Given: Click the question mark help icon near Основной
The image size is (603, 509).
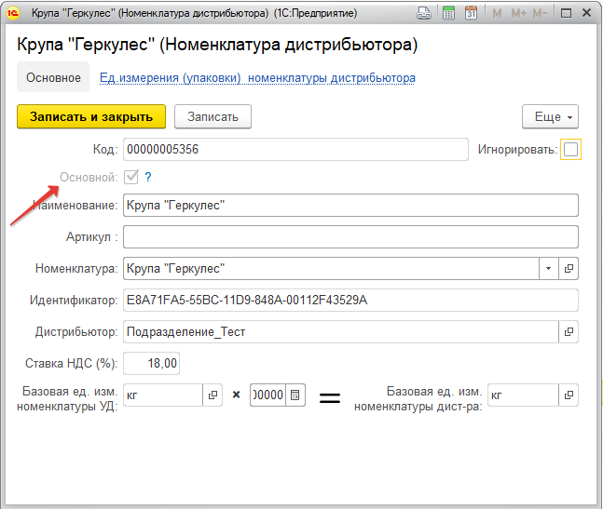Looking at the screenshot, I should click(x=148, y=178).
